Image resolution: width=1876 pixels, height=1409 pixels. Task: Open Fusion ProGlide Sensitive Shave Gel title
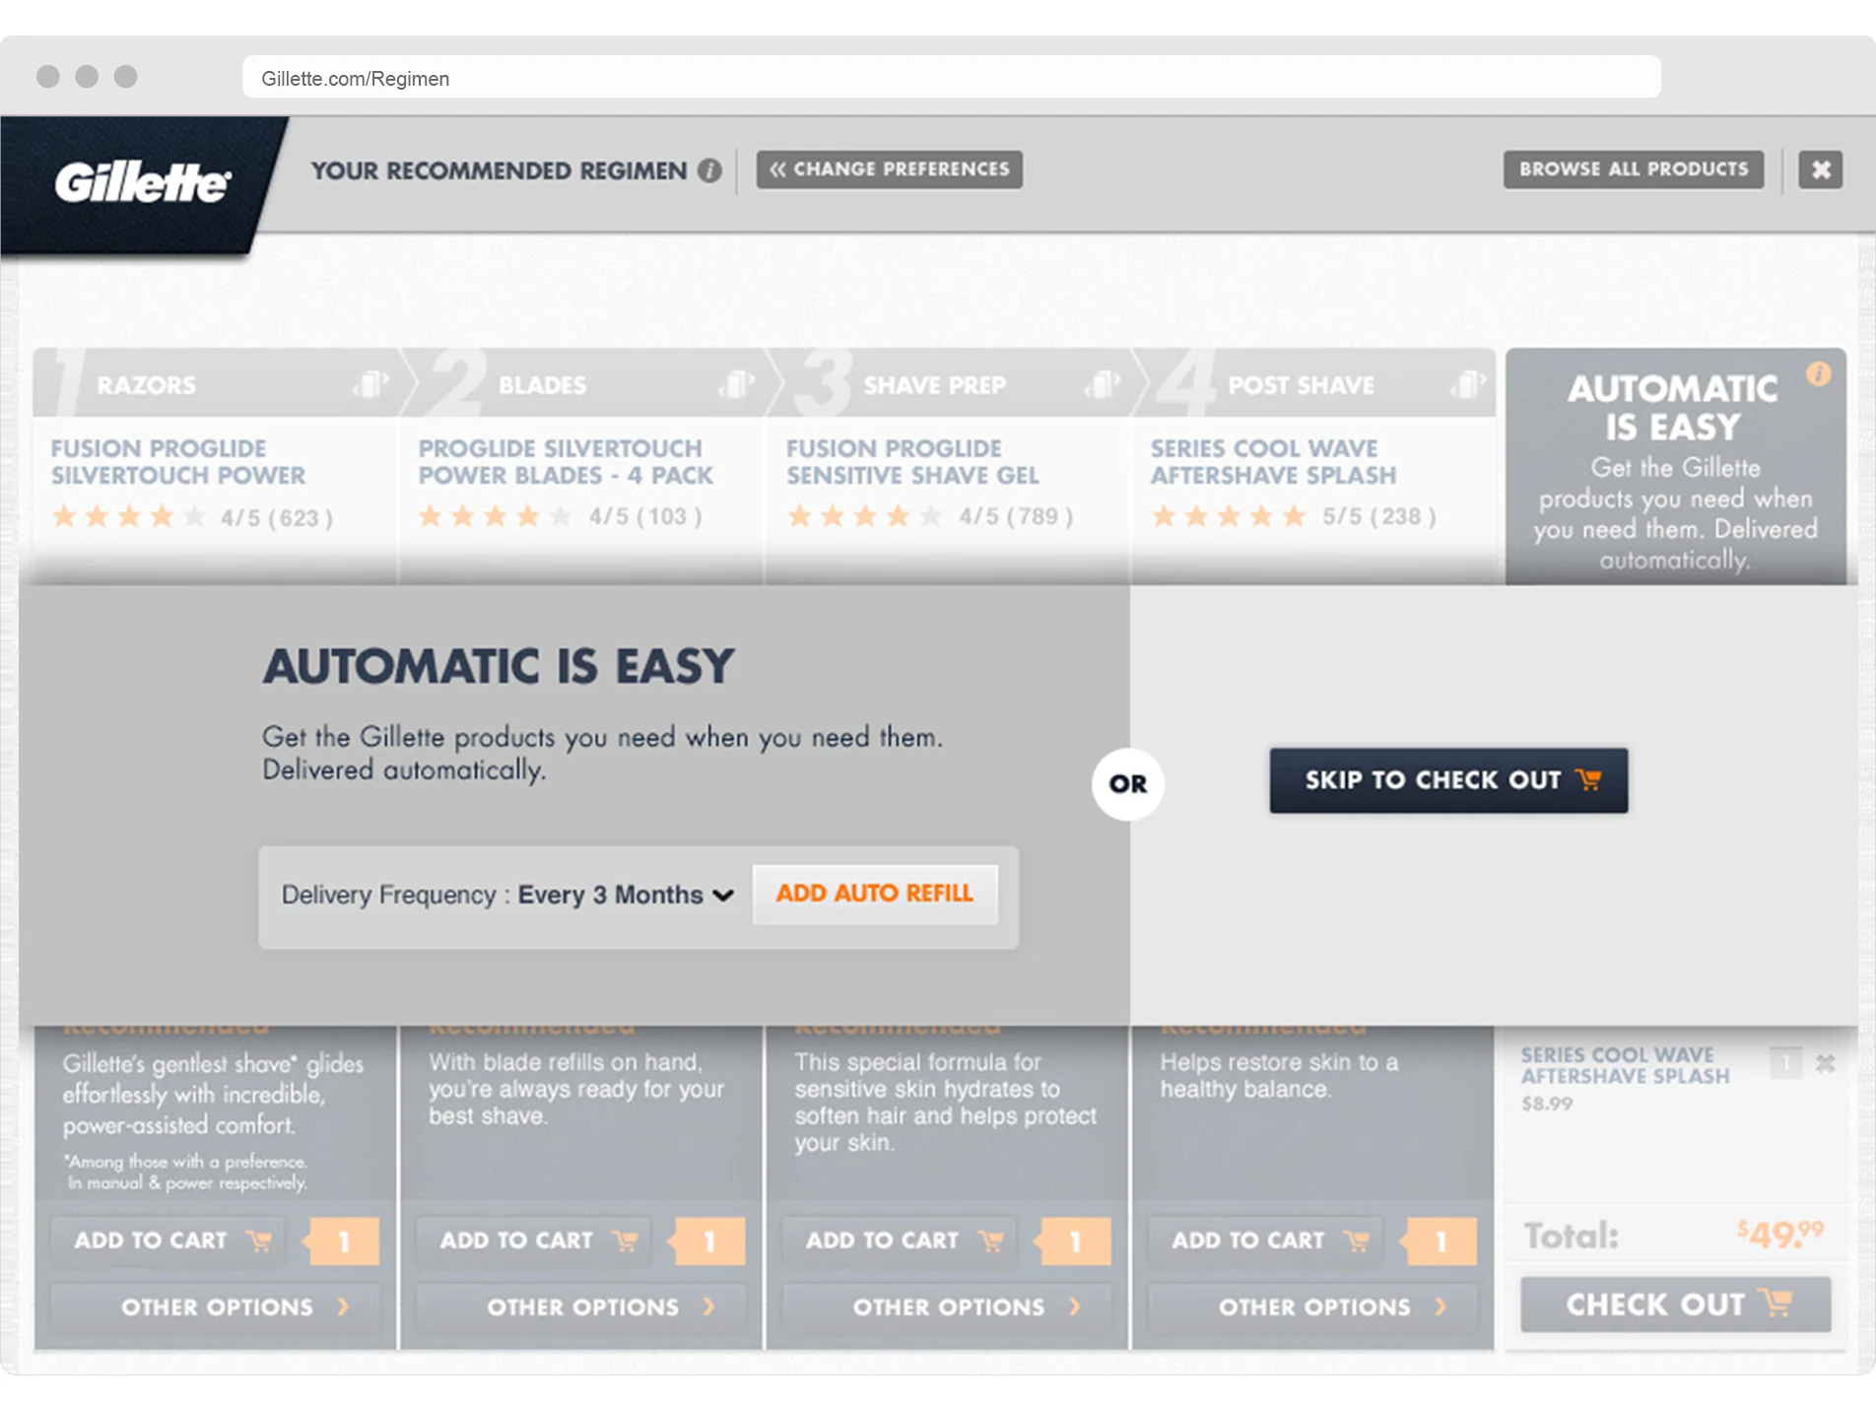click(x=912, y=461)
